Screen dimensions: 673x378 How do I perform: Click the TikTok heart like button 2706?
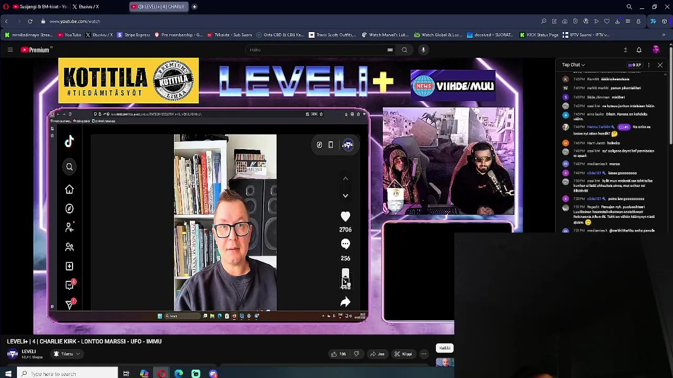click(x=345, y=217)
